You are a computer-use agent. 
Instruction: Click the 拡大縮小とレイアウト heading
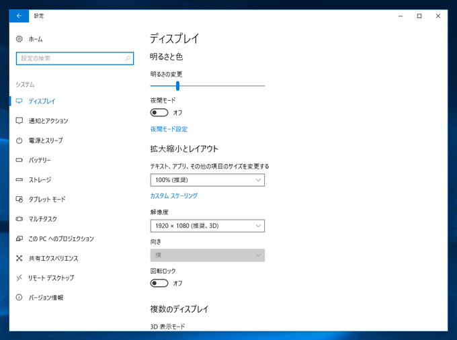(184, 149)
